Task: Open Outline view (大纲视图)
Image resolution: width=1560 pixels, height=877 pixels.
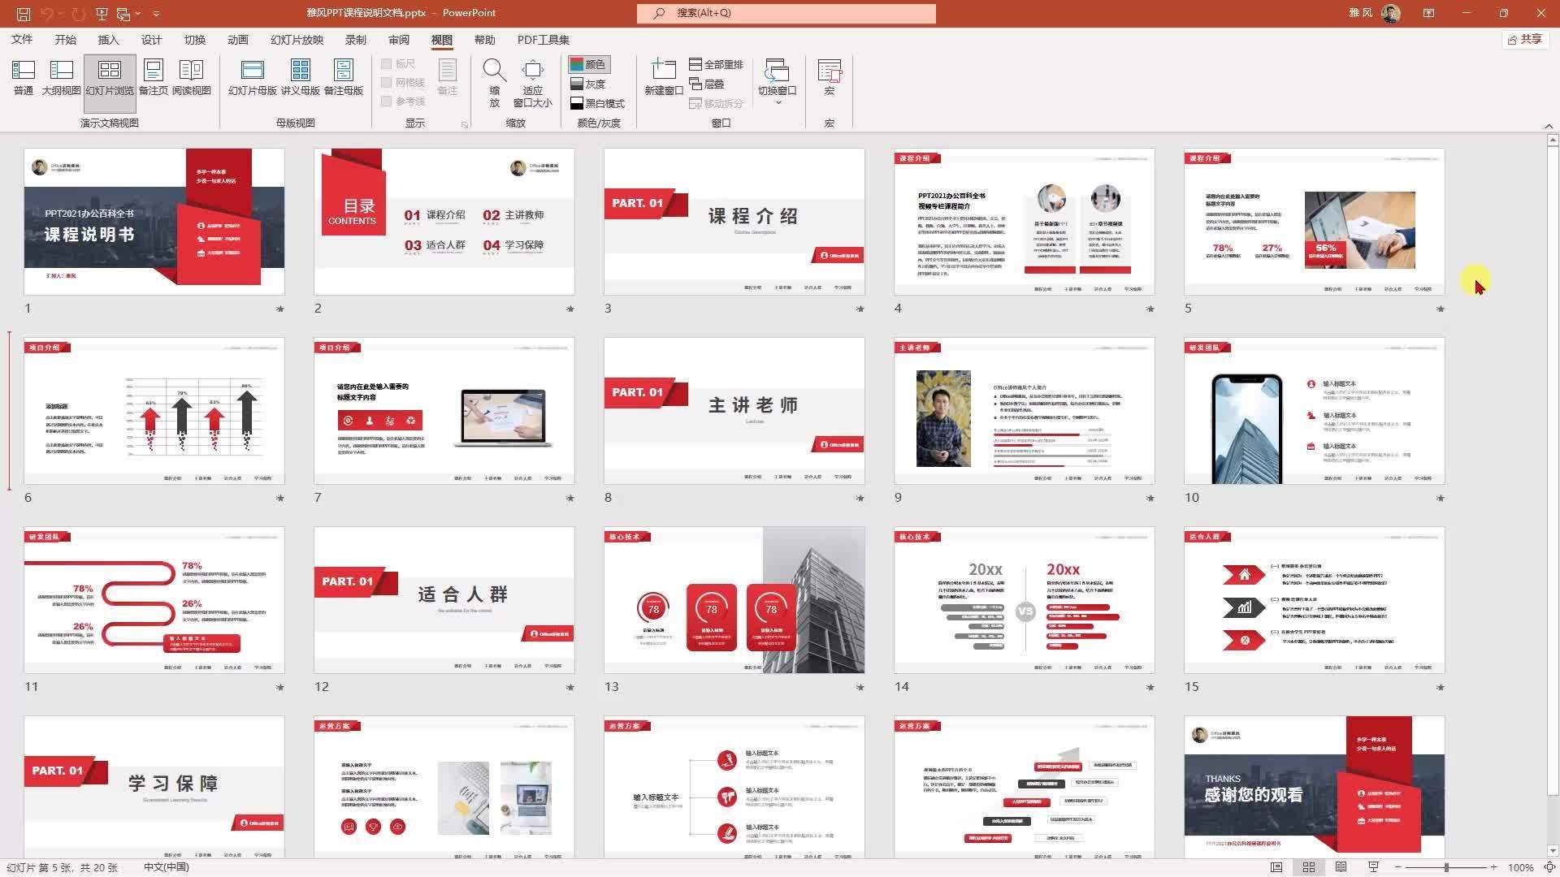Action: coord(61,78)
